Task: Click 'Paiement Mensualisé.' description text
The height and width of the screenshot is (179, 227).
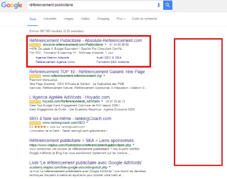Action: pos(43,80)
